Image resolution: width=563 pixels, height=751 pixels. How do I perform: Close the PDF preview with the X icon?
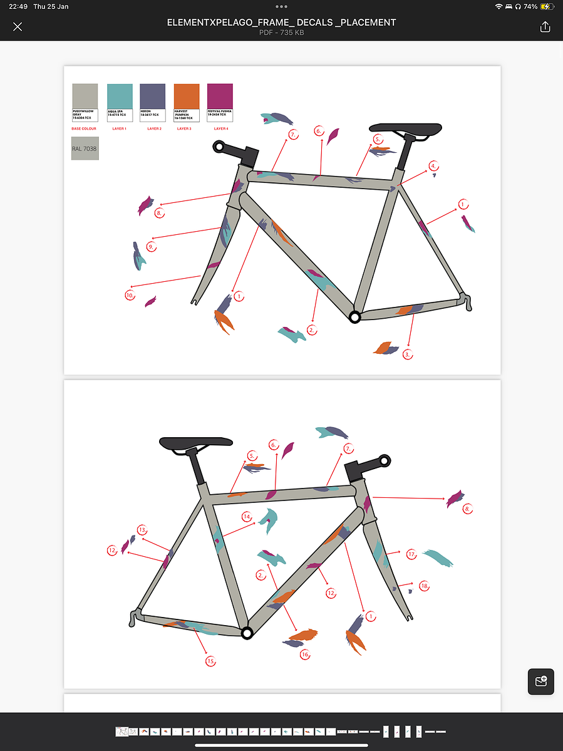click(x=18, y=27)
